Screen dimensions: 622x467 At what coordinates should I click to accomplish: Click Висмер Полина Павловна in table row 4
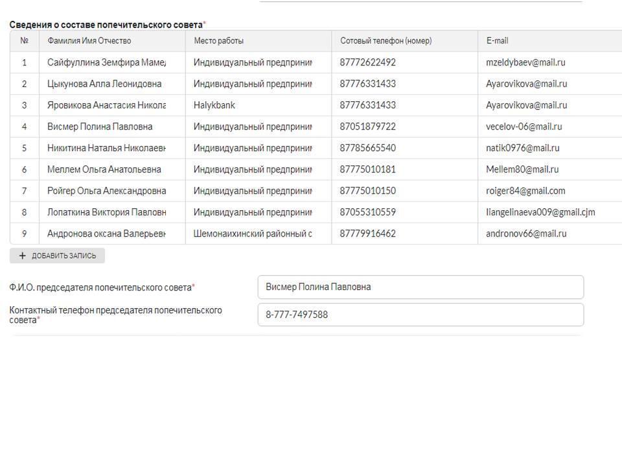click(112, 126)
